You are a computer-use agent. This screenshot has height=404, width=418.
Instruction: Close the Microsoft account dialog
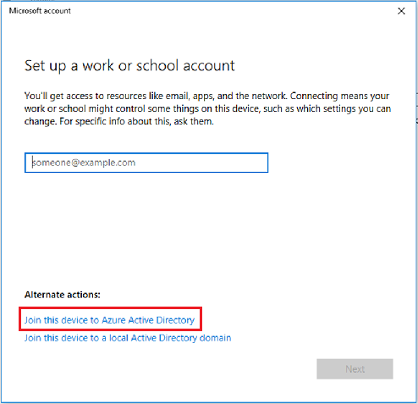pyautogui.click(x=401, y=11)
